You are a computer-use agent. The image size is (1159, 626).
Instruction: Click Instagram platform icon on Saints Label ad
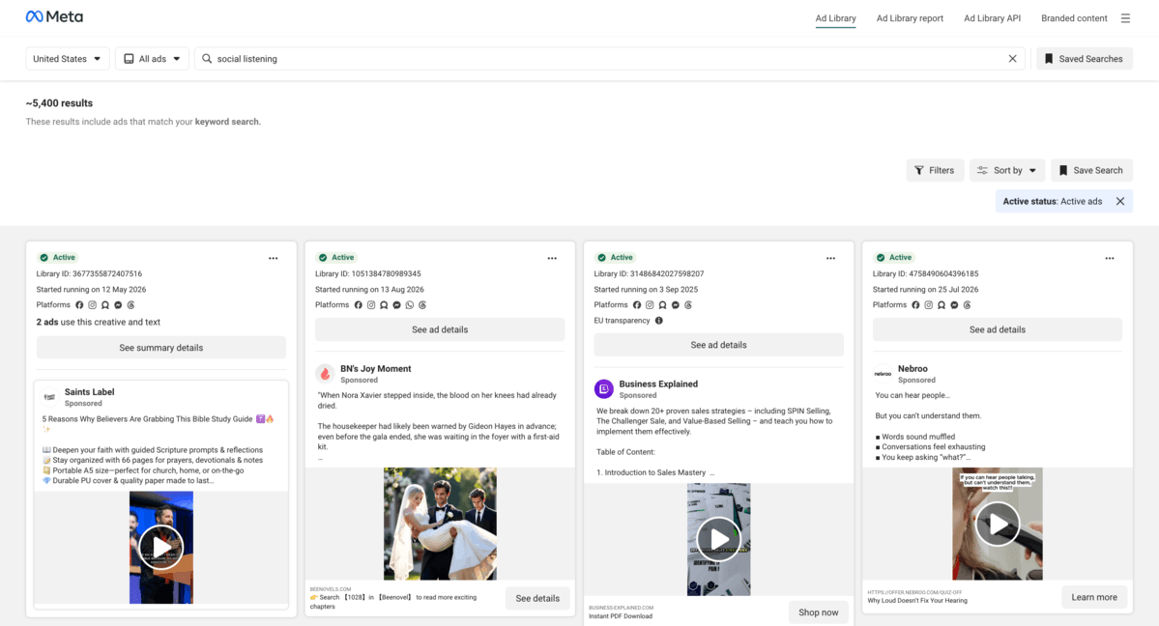(x=93, y=304)
